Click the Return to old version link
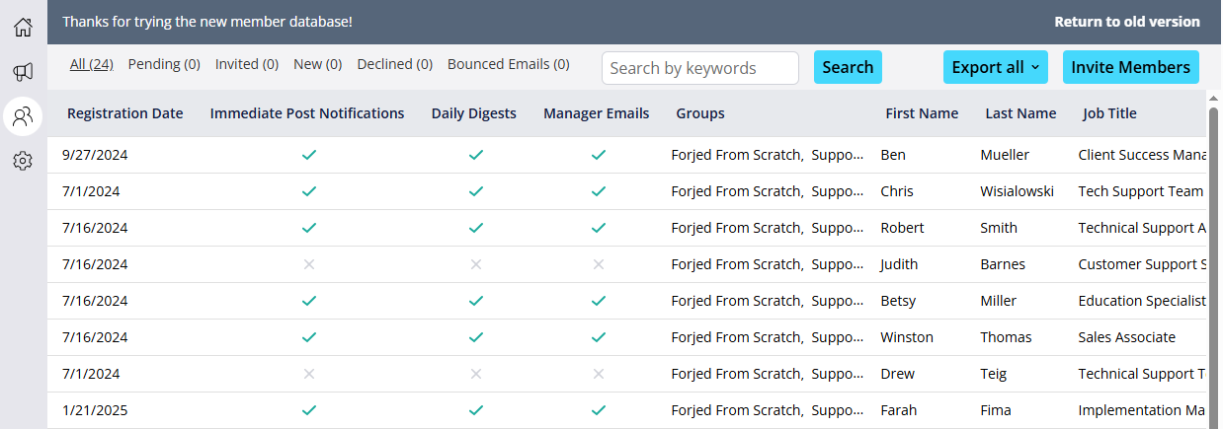 (x=1127, y=22)
